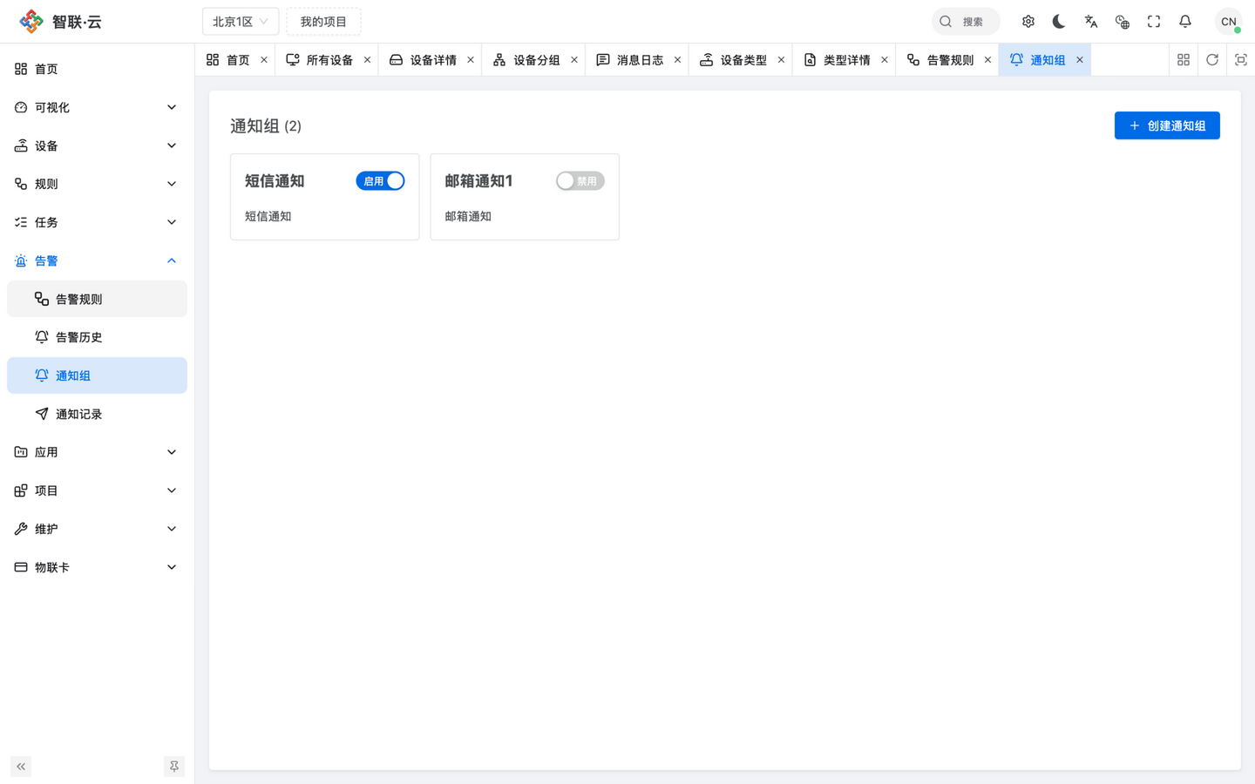
Task: Expand the 规则 sidebar menu
Action: (x=97, y=184)
